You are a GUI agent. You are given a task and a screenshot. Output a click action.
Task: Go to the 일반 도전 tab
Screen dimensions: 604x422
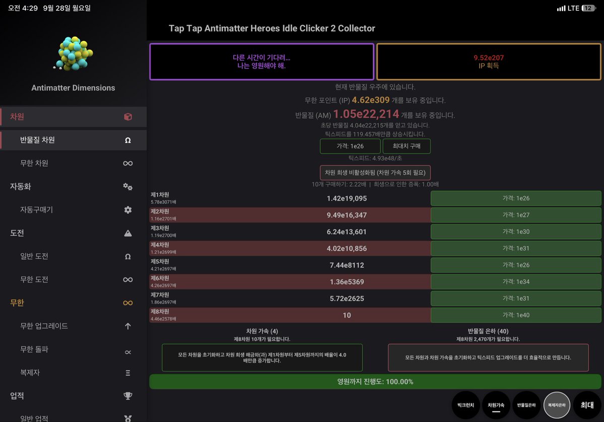point(73,256)
